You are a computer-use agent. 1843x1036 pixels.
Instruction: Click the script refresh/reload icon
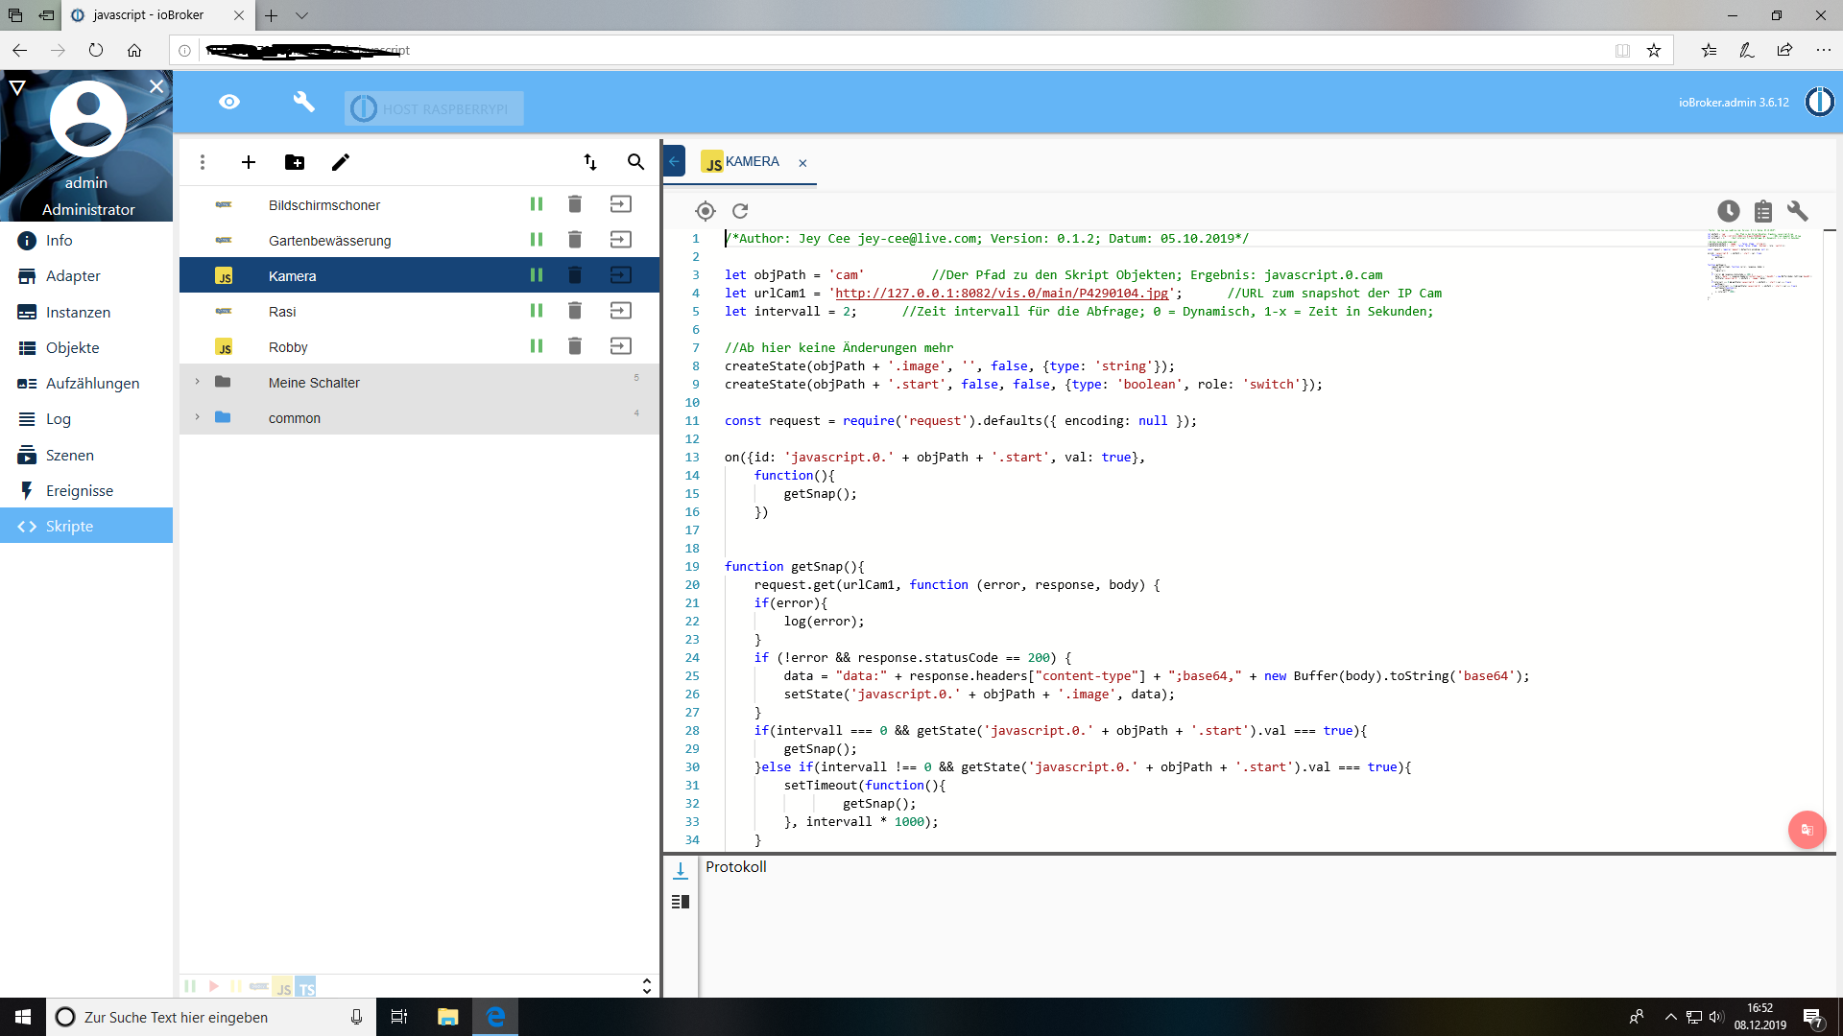[740, 211]
